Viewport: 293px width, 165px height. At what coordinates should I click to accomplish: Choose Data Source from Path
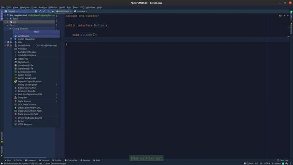(x=36, y=111)
